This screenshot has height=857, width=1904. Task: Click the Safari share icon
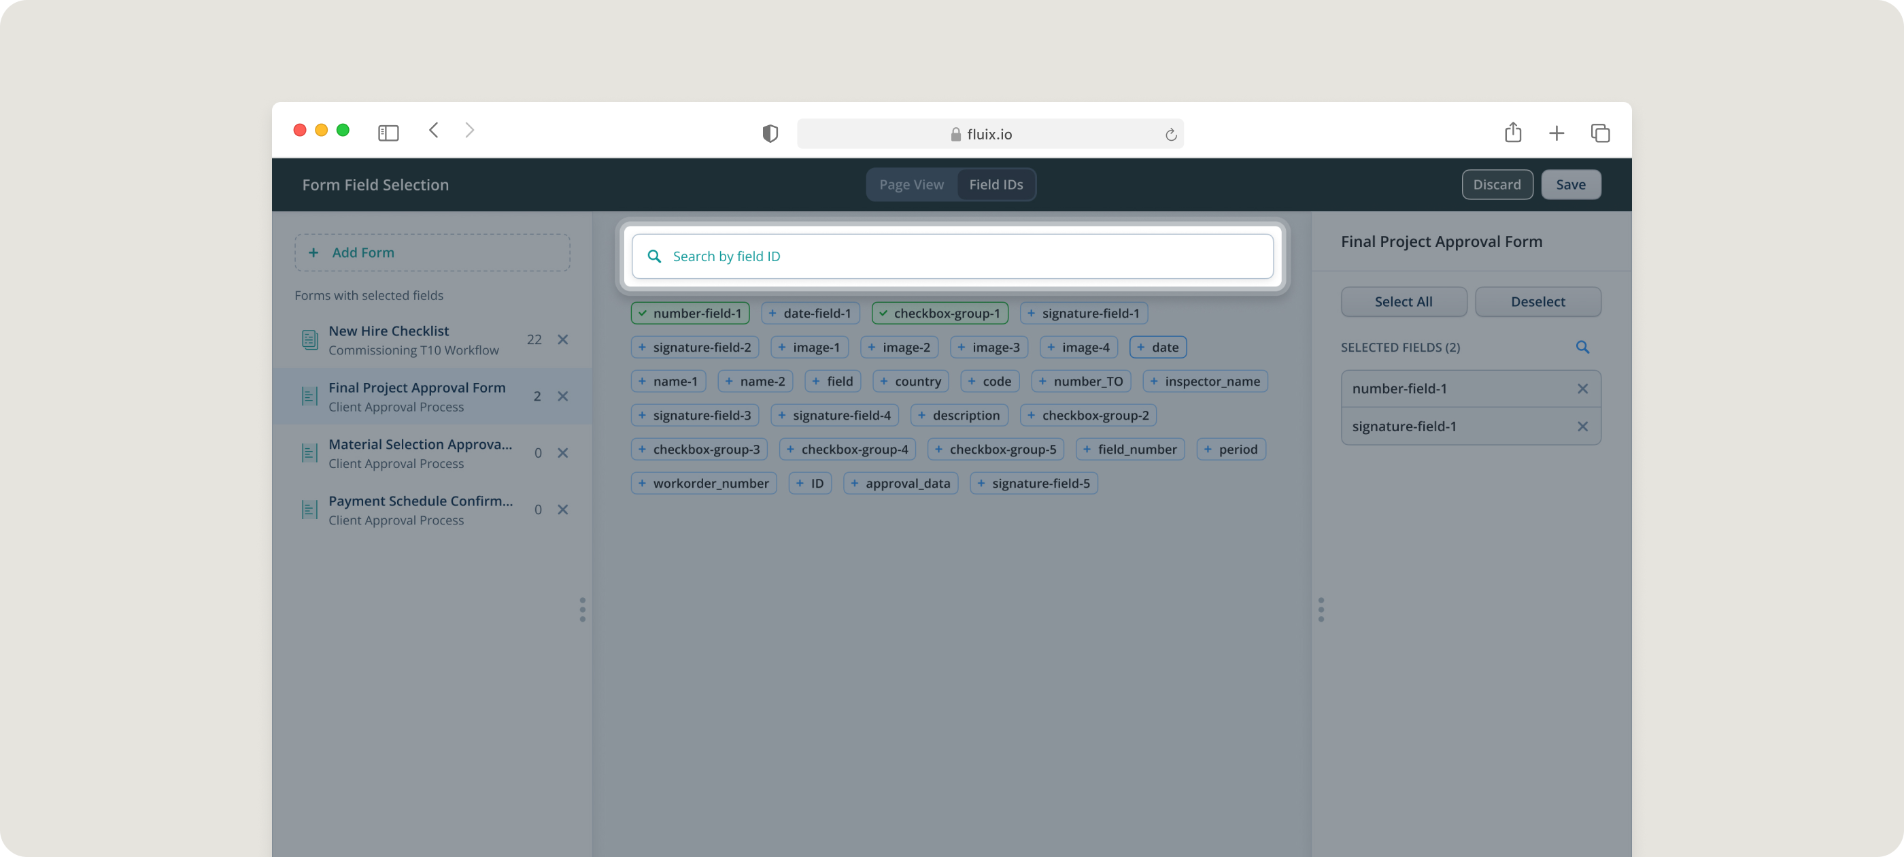[x=1512, y=133]
